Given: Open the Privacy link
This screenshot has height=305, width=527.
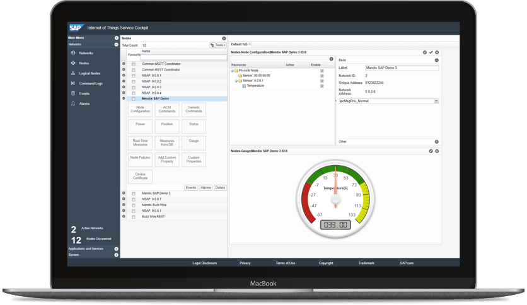Looking at the screenshot, I should tap(245, 263).
